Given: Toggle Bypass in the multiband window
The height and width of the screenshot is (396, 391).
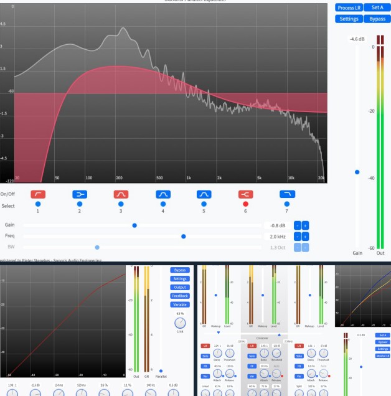Looking at the screenshot, I should point(382,342).
